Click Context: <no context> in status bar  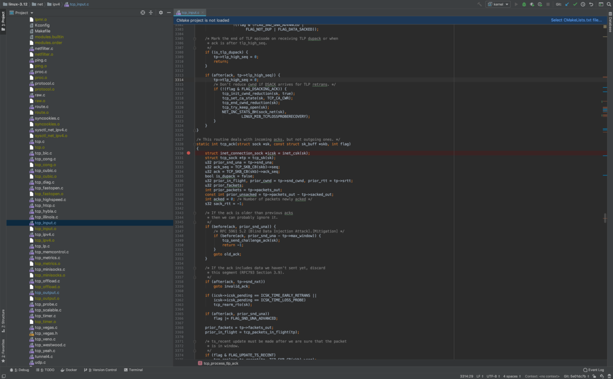click(543, 376)
